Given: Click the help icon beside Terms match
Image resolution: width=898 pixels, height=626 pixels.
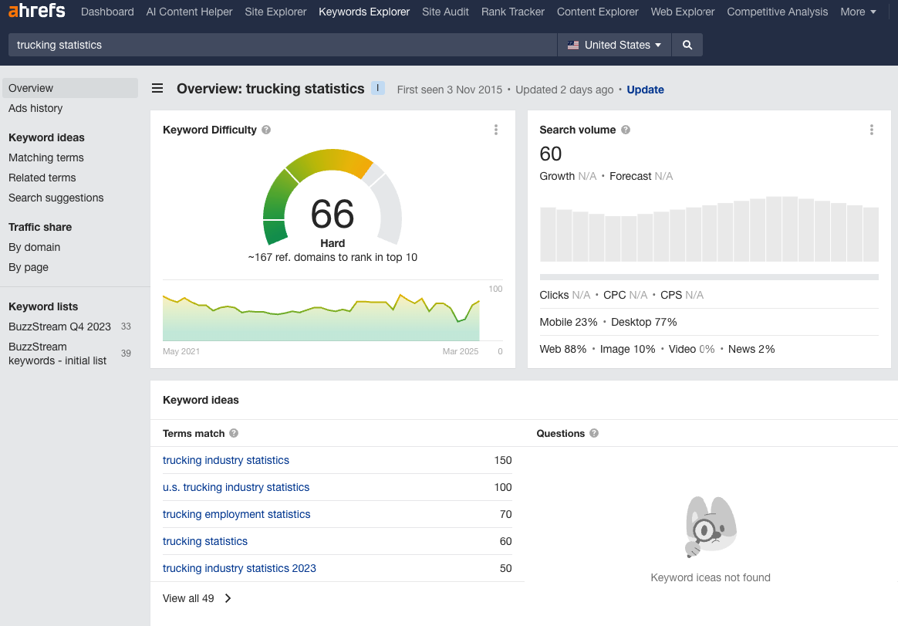Looking at the screenshot, I should coord(233,433).
